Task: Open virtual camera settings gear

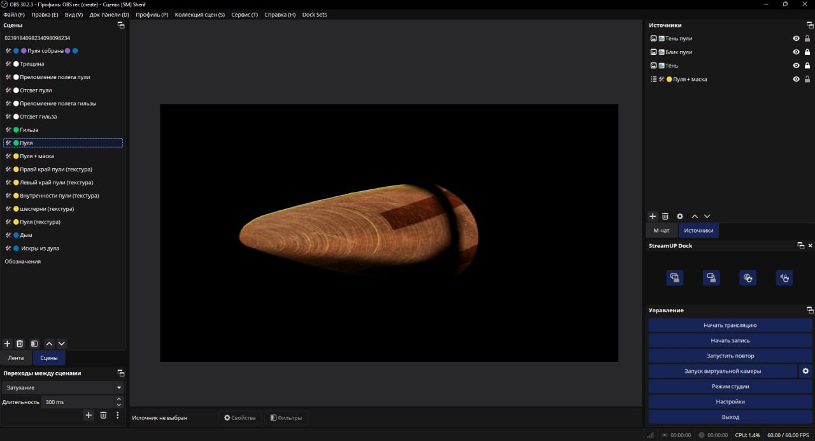Action: tap(805, 371)
